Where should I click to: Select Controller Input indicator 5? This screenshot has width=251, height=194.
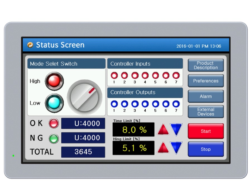pyautogui.click(x=155, y=75)
